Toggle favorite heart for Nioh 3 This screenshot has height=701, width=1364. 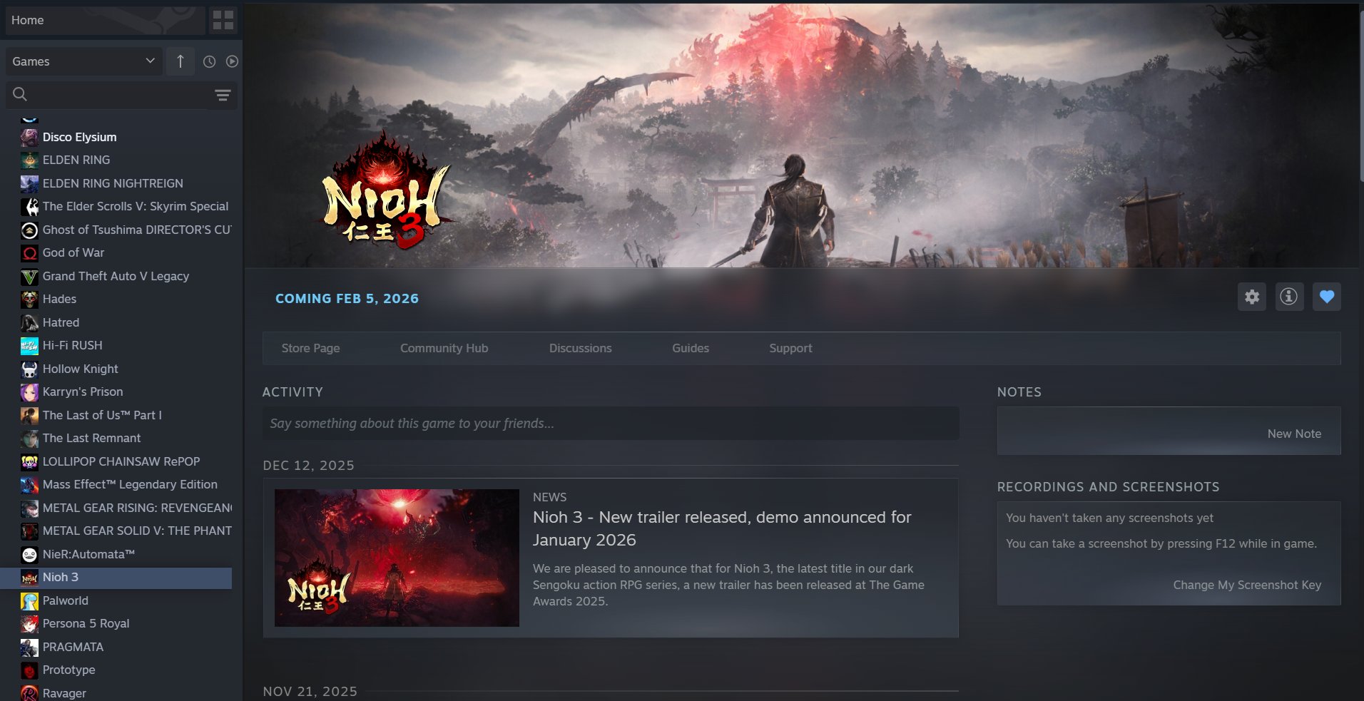[x=1327, y=297]
